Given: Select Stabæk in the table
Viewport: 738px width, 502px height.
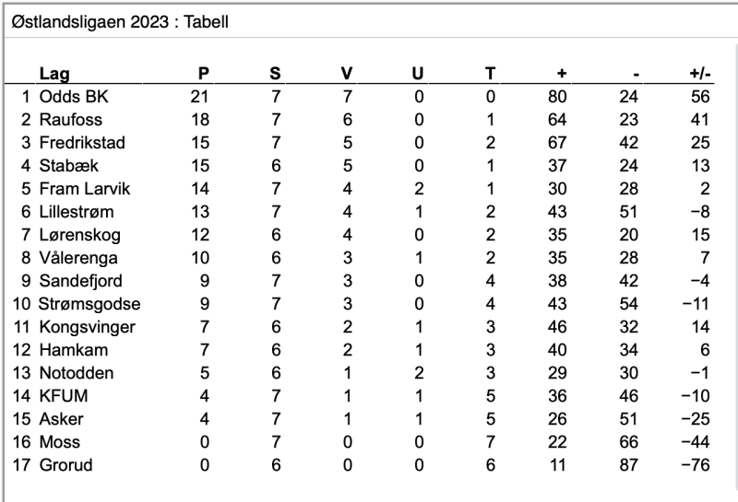Looking at the screenshot, I should coord(68,166).
